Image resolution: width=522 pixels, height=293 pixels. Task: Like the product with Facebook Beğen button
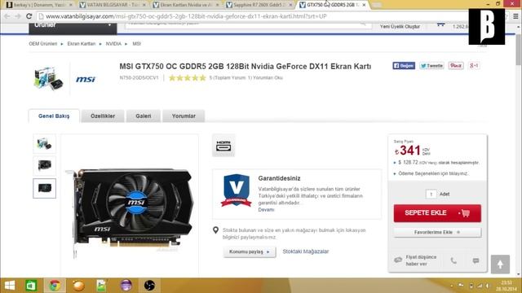pos(404,66)
